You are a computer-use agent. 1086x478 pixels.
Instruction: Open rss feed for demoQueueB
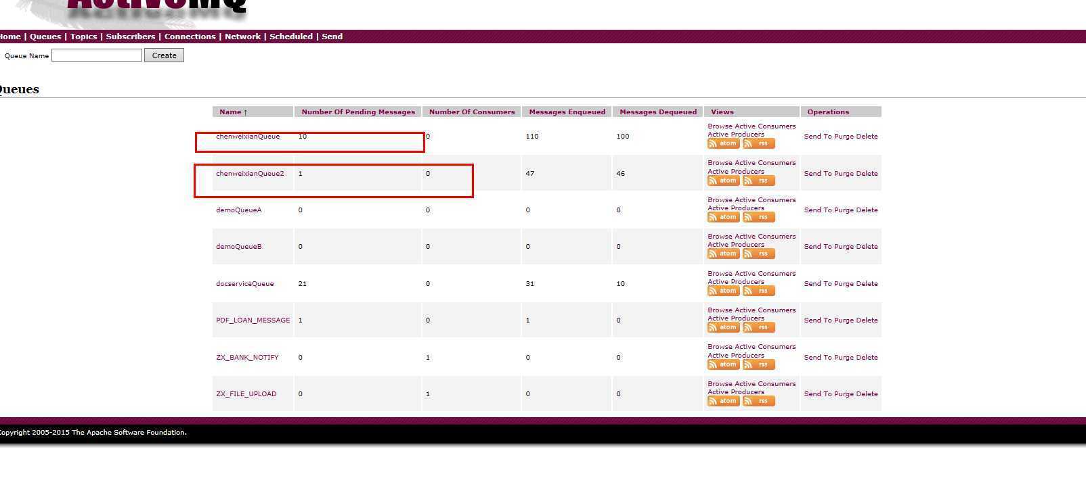[x=758, y=254]
